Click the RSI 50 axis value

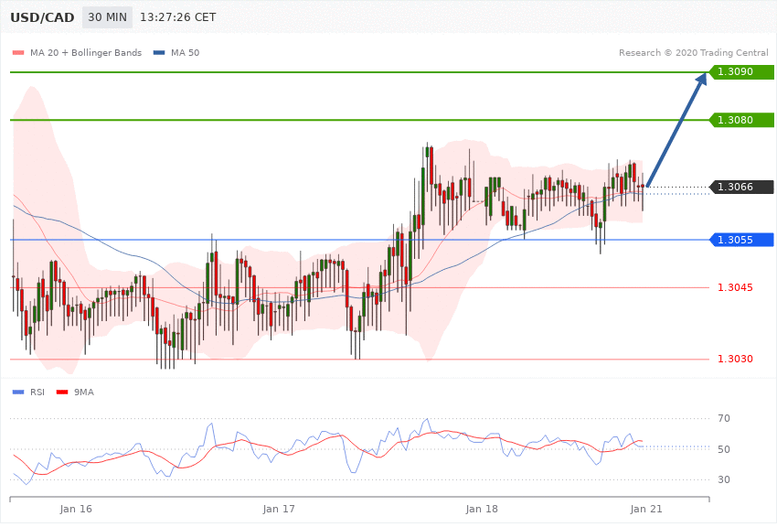(x=724, y=449)
